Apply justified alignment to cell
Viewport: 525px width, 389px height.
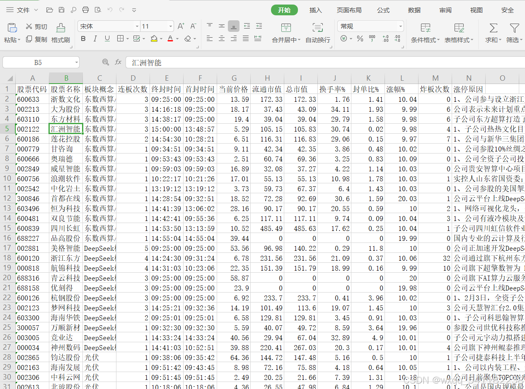pos(246,38)
